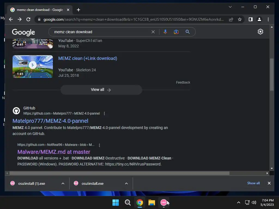This screenshot has height=209, width=279.
Task: Open the Matelpro777/MEMZ-4.0-pannel result
Action: click(50, 121)
